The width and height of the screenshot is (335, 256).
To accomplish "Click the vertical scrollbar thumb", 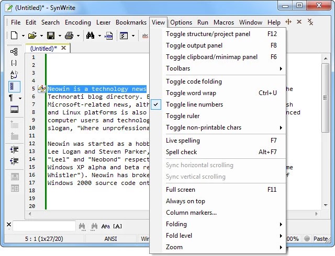I will 325,98.
